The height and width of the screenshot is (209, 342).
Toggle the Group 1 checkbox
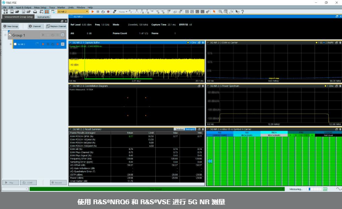coord(10,35)
